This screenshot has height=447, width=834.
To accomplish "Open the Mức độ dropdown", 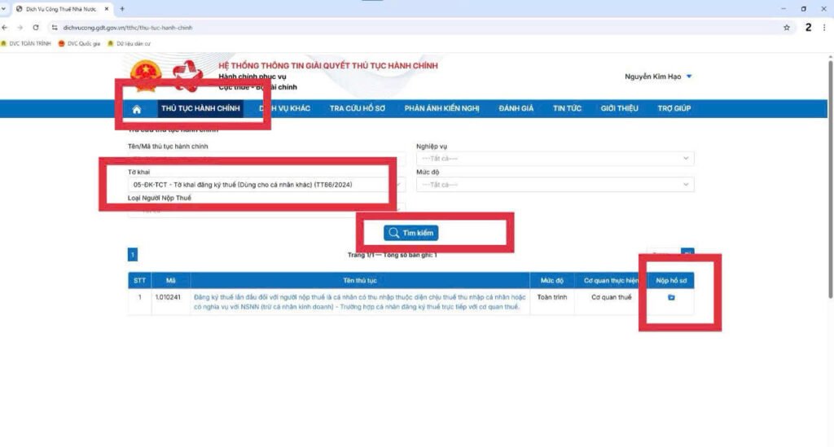I will click(555, 185).
